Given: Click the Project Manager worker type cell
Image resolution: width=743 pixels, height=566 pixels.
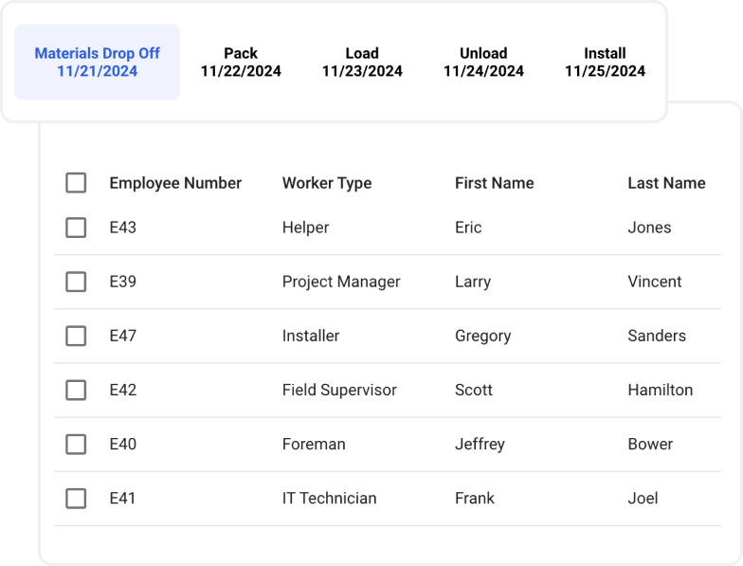Looking at the screenshot, I should [341, 282].
